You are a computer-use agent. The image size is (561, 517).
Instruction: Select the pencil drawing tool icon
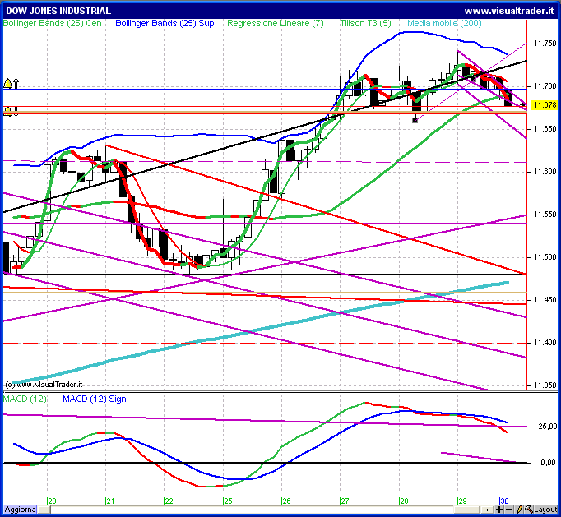(x=520, y=510)
